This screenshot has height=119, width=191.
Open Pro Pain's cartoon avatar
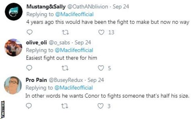13,85
